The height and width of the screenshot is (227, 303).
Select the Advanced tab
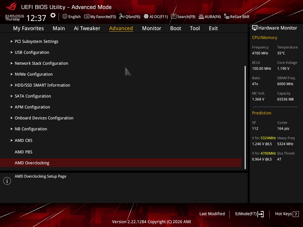pyautogui.click(x=121, y=28)
